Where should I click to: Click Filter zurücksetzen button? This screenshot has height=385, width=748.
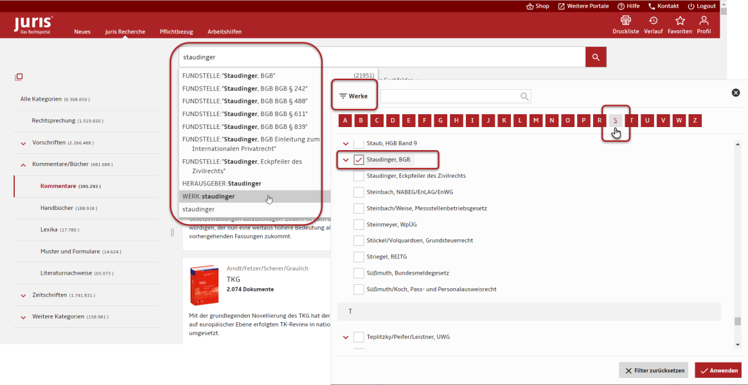(654, 371)
